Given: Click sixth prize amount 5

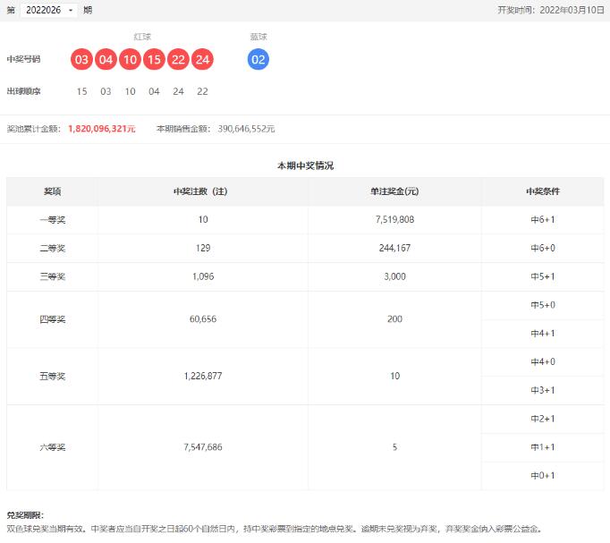Looking at the screenshot, I should [394, 447].
